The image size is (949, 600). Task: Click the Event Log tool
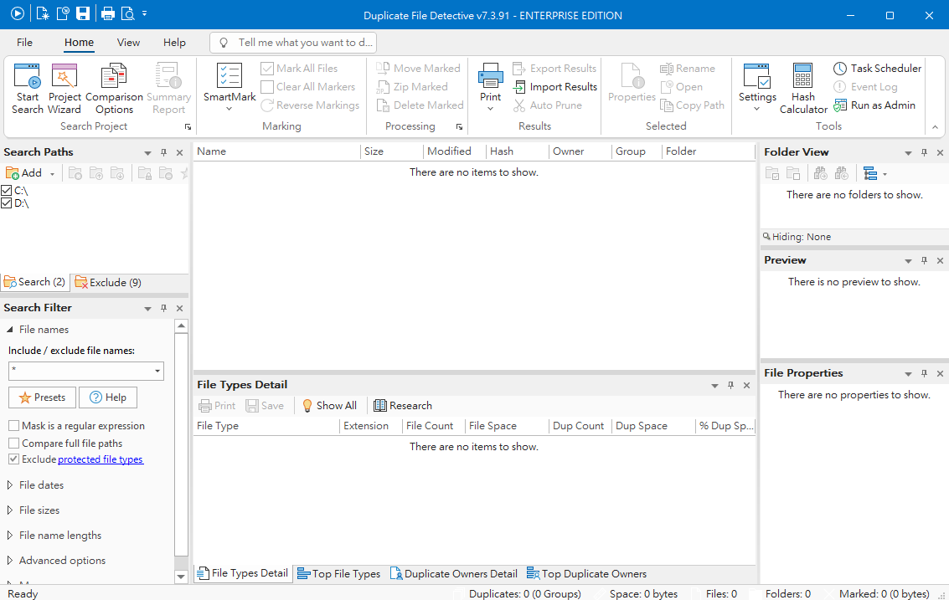(865, 87)
